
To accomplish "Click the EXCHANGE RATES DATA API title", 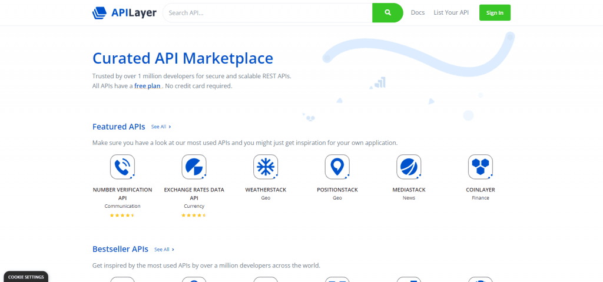I will 194,194.
